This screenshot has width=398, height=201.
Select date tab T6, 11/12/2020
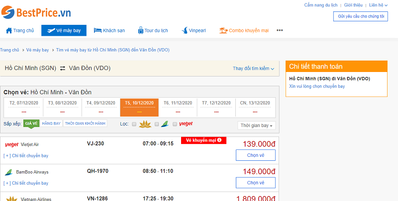pos(178,107)
